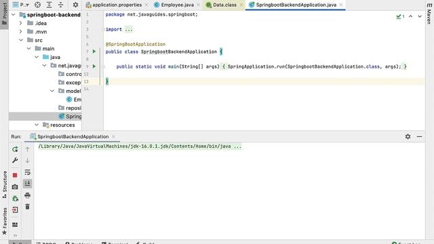
Task: Take thread dump with the camera icon
Action: (x=15, y=187)
